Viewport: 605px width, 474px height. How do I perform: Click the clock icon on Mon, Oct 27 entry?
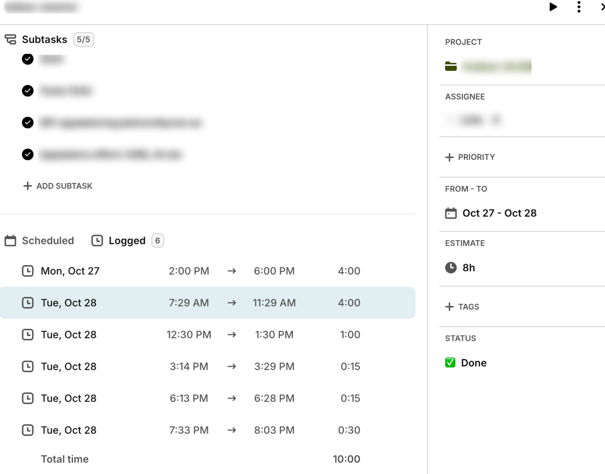pyautogui.click(x=28, y=271)
